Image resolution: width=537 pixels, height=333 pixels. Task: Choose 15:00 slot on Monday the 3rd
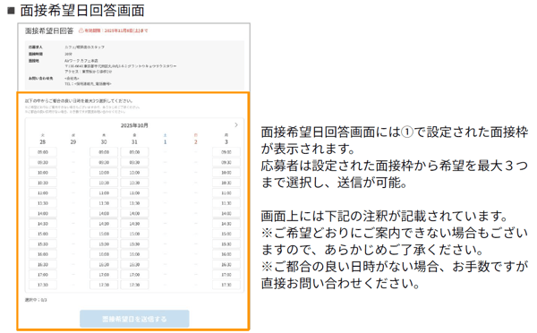[x=226, y=234]
